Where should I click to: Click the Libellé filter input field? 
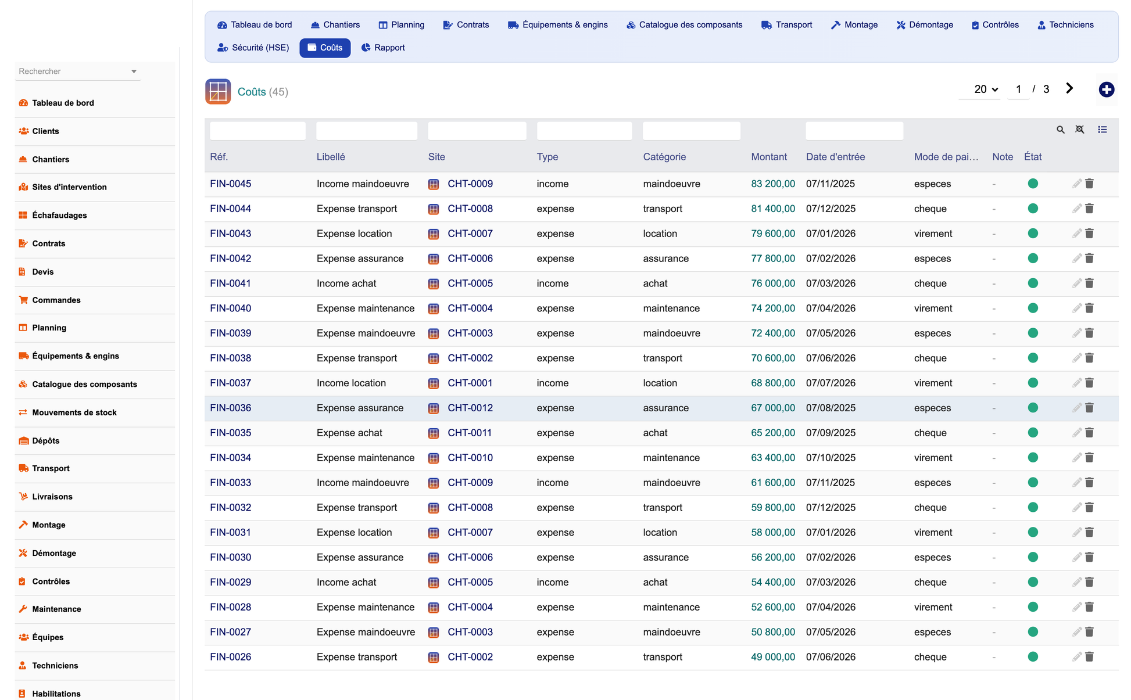coord(367,131)
